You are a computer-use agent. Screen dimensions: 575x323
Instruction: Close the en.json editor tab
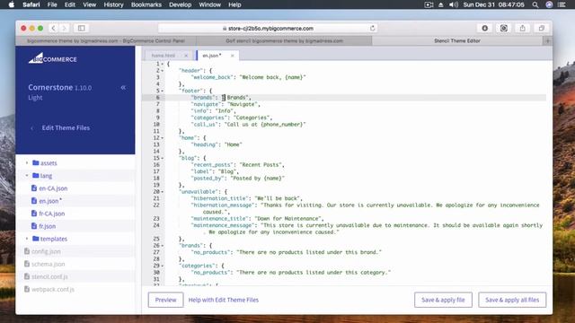pyautogui.click(x=232, y=56)
